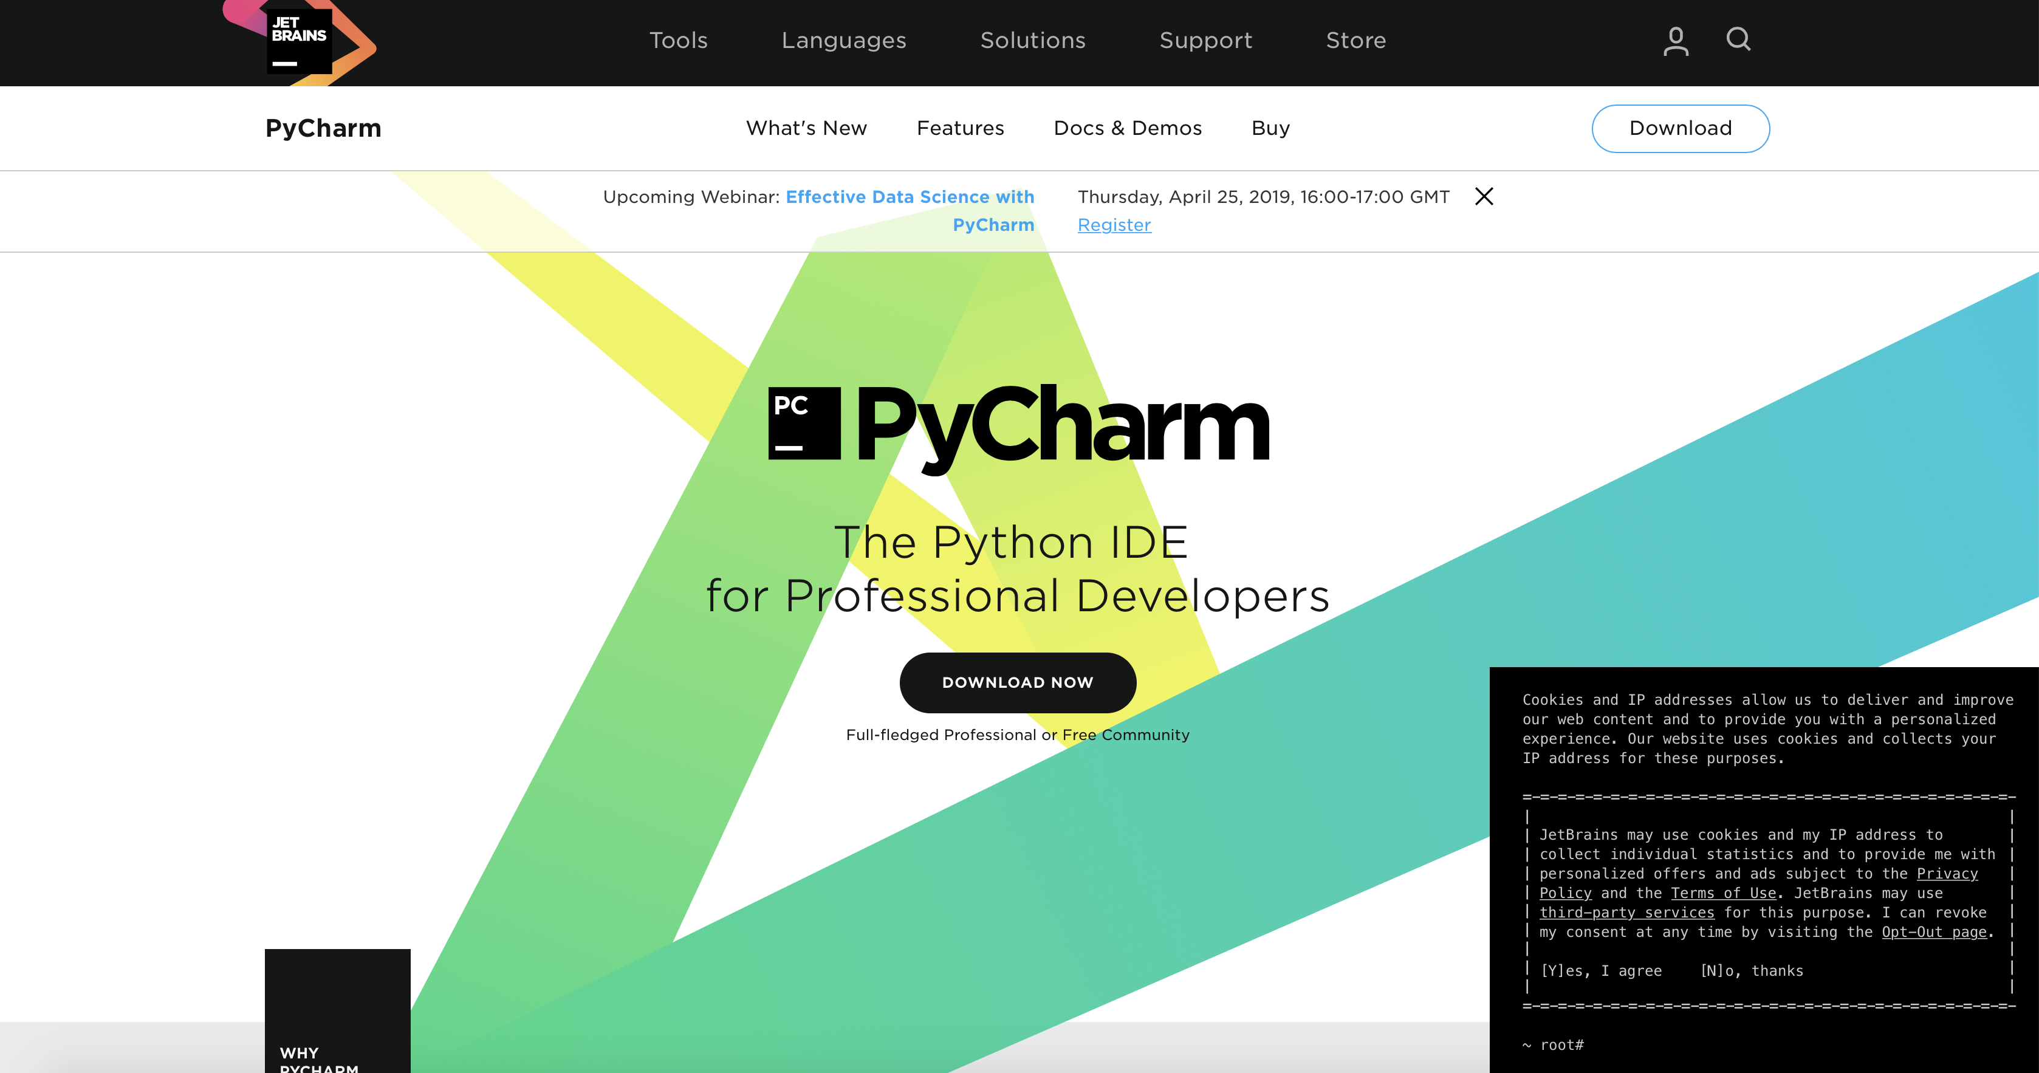Screen dimensions: 2039x1073
Task: Click the webinar date text
Action: (1263, 196)
